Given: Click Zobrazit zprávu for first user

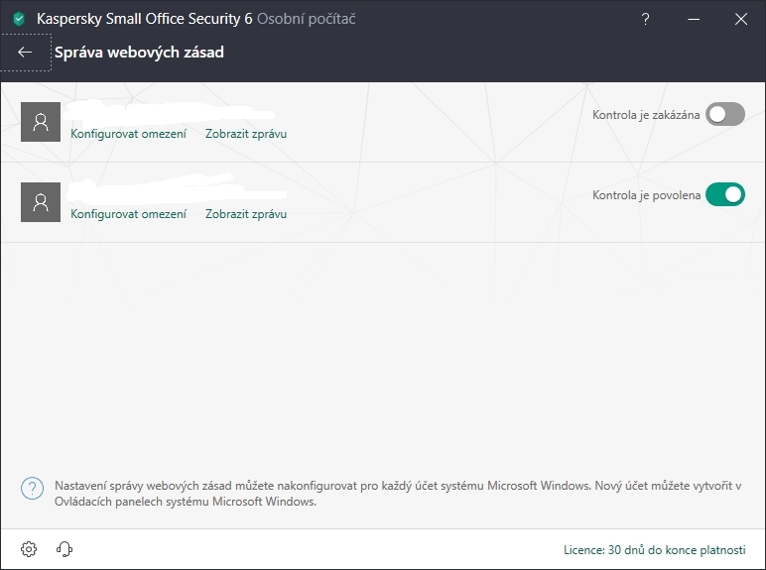Looking at the screenshot, I should click(246, 134).
